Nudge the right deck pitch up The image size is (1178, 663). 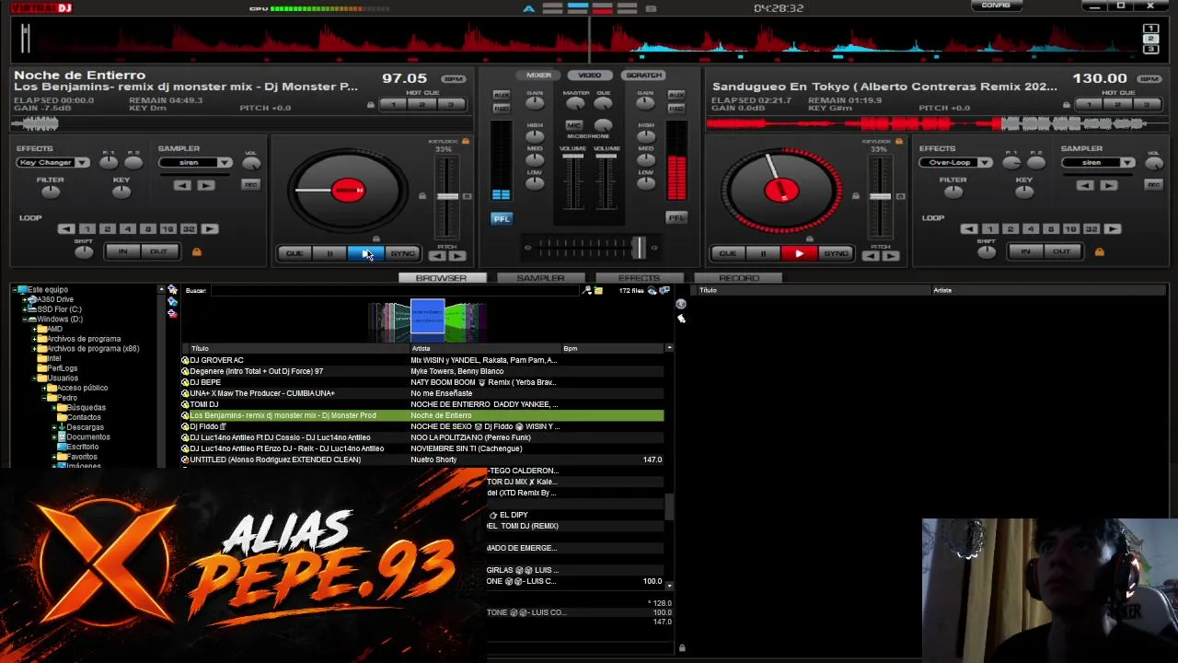[891, 256]
